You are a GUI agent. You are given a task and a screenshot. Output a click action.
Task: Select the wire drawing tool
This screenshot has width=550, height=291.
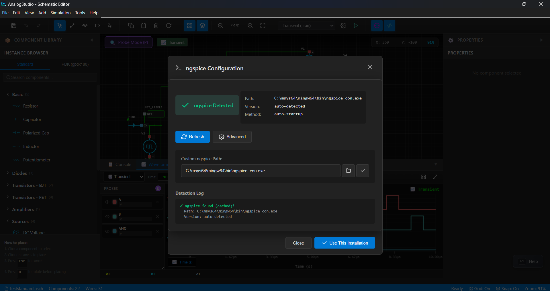(72, 26)
